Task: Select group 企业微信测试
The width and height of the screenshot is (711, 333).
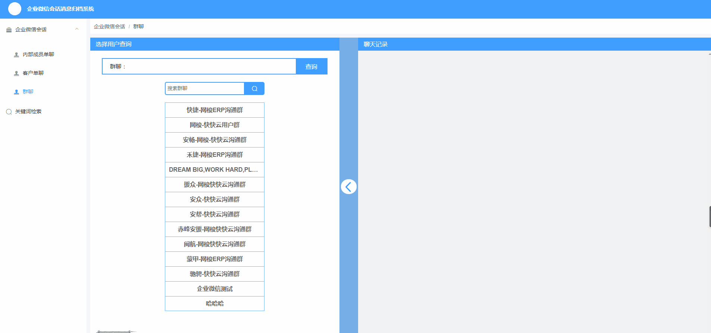Action: pyautogui.click(x=214, y=289)
